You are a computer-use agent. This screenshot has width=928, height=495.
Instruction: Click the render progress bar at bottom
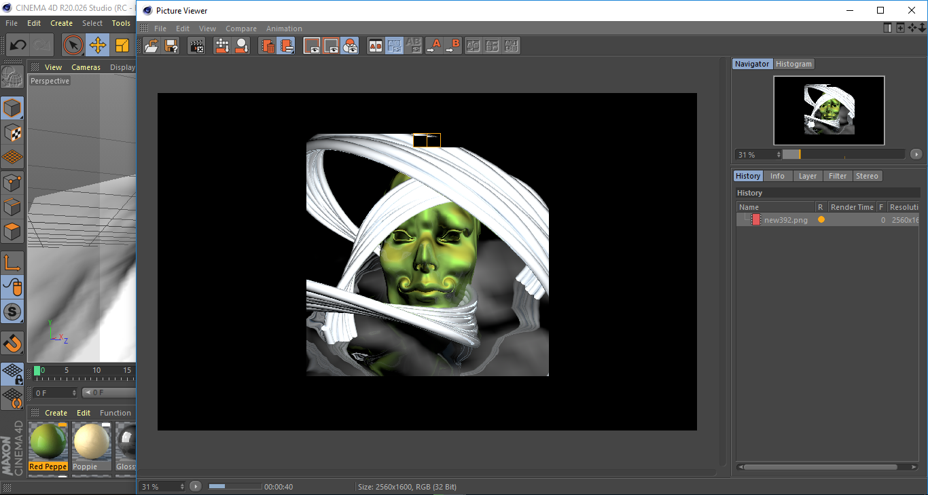click(x=234, y=486)
